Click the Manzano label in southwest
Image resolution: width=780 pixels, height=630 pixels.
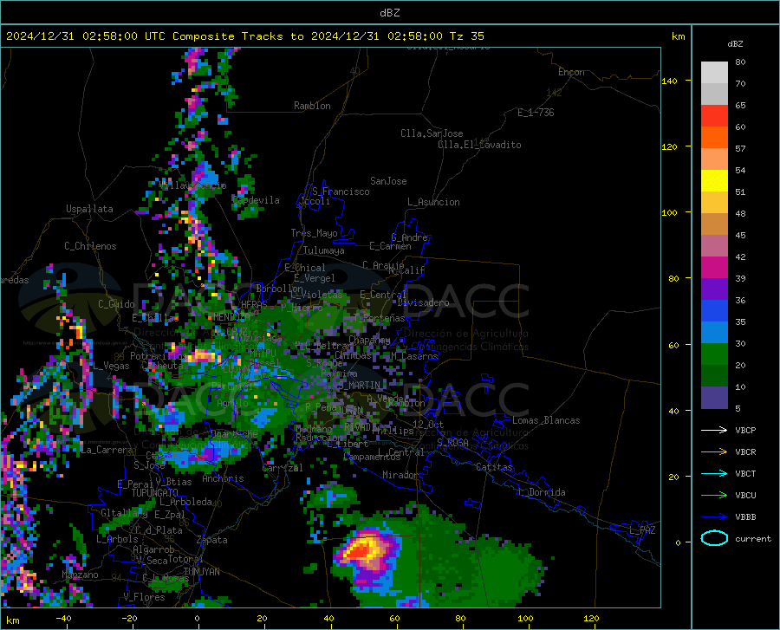click(x=80, y=575)
